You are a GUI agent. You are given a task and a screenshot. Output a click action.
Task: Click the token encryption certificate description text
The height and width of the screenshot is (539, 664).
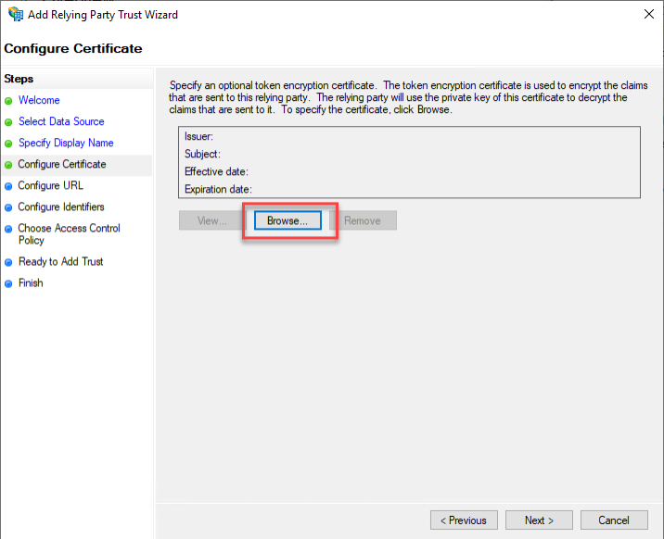[408, 97]
